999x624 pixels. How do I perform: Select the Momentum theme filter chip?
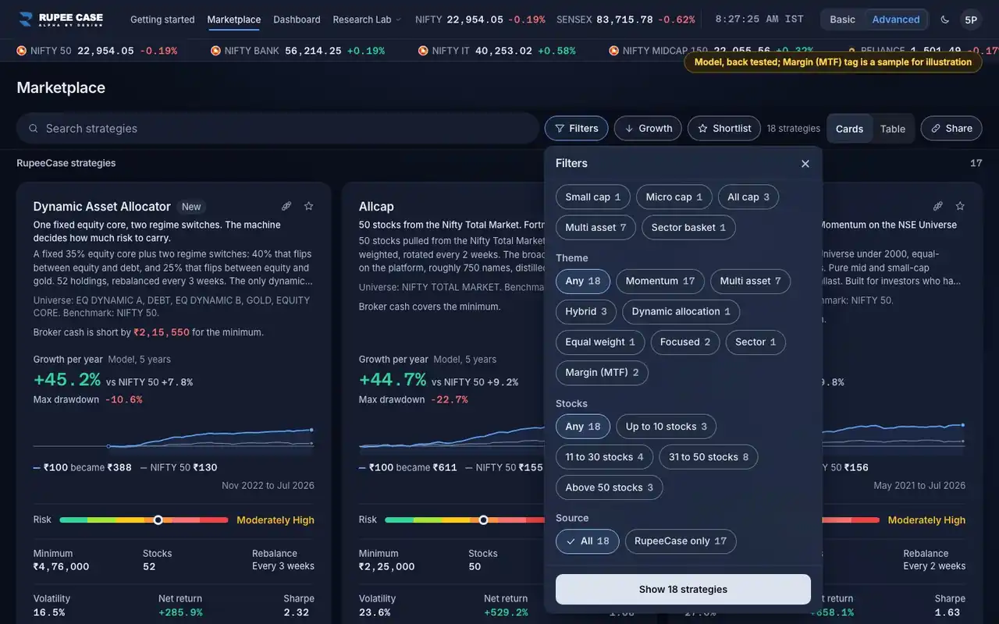coord(660,281)
